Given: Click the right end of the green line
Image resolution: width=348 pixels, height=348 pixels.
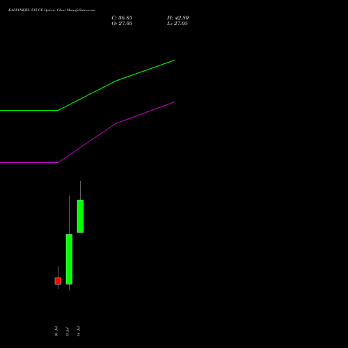Looking at the screenshot, I should pyautogui.click(x=173, y=61).
